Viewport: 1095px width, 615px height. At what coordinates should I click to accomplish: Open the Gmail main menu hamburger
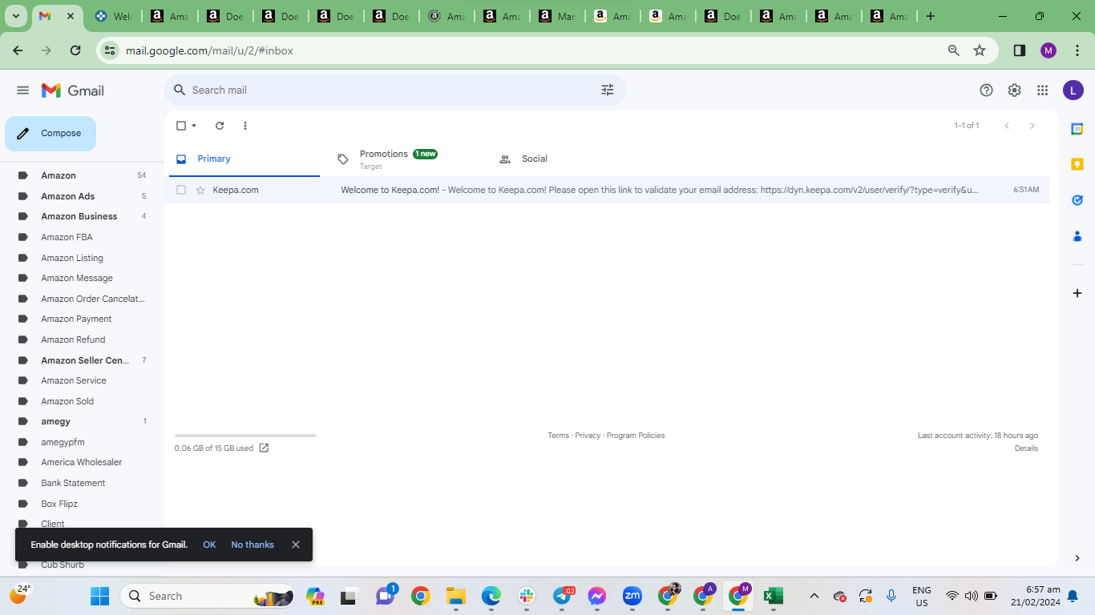pyautogui.click(x=22, y=90)
